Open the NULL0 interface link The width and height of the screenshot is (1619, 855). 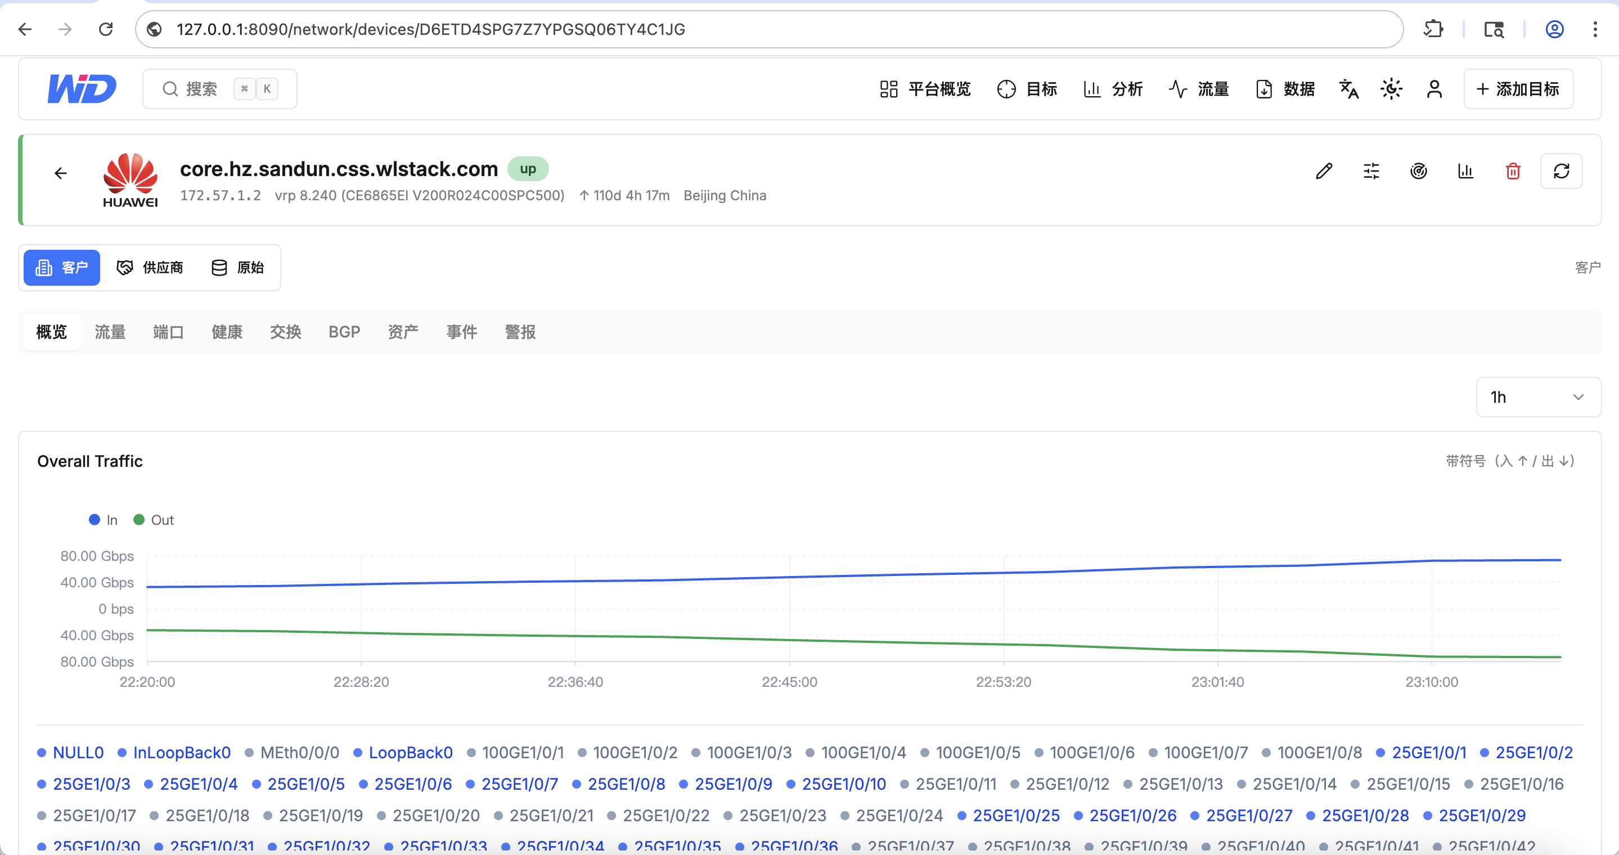click(70, 753)
